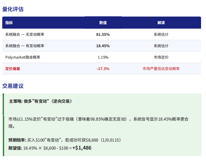Click 系统估计 in the 有变动概率 row
This screenshot has height=161, width=206.
click(x=161, y=46)
